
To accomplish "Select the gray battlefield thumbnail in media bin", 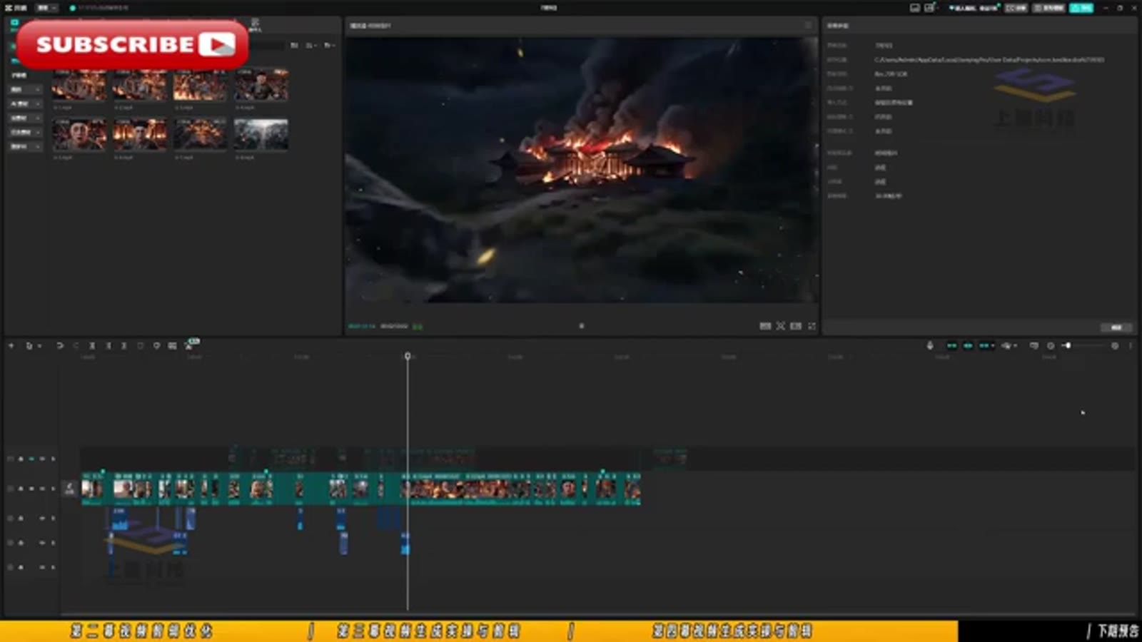I will coord(261,134).
